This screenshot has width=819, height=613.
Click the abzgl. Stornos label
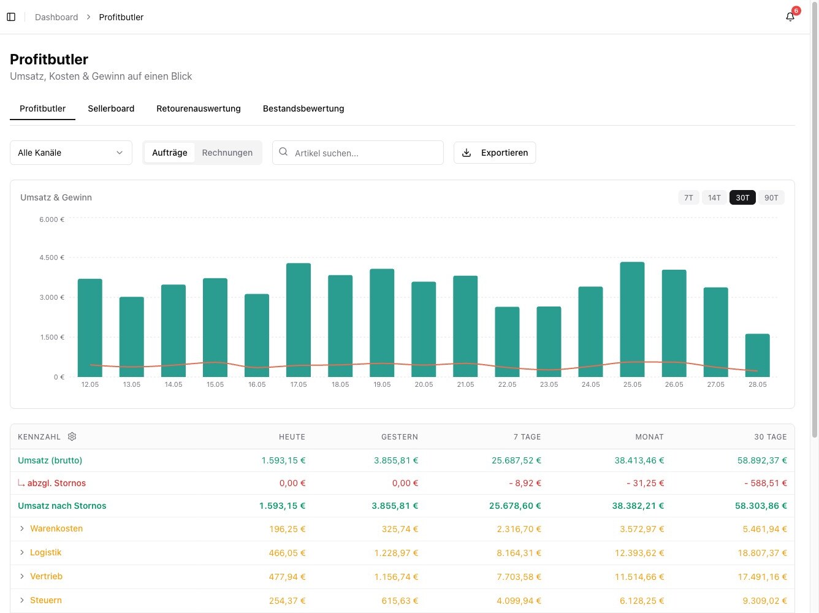click(x=56, y=483)
